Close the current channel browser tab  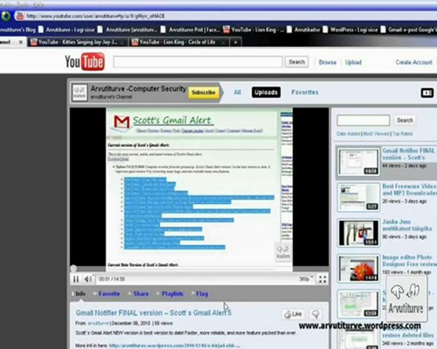pos(20,42)
